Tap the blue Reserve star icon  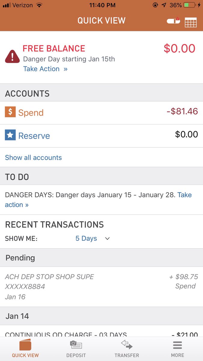click(x=10, y=135)
